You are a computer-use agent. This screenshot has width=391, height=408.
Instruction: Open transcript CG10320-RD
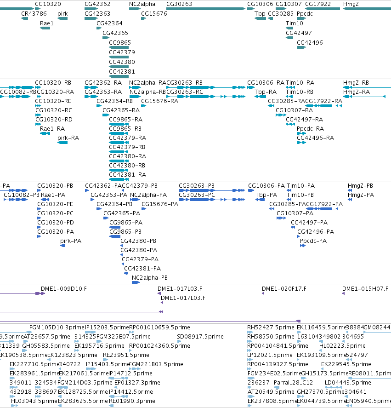(x=54, y=119)
